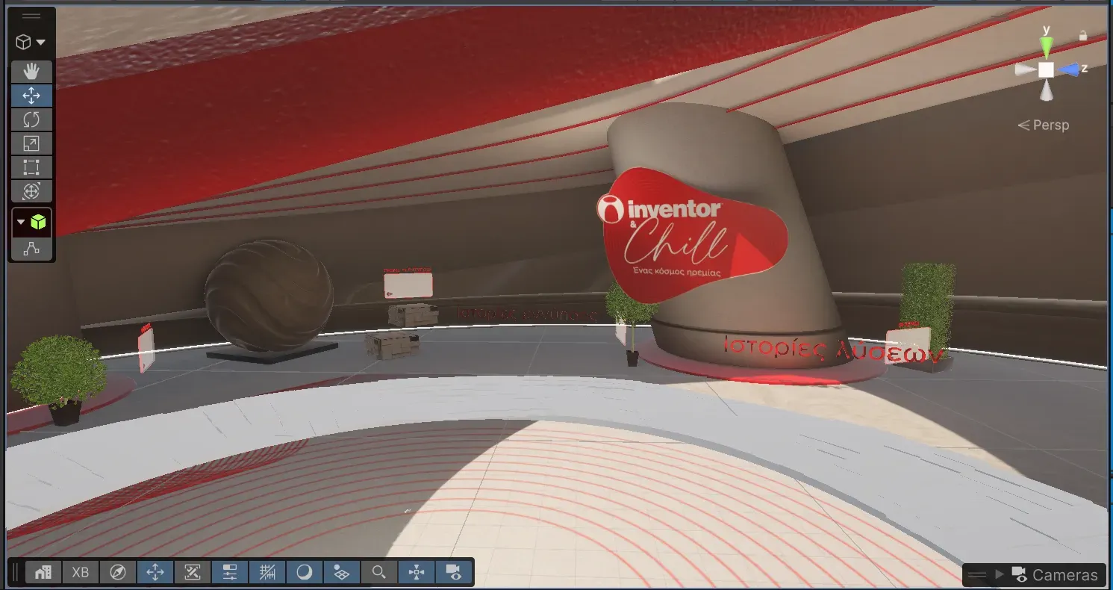The height and width of the screenshot is (590, 1113).
Task: Toggle the sliders settings button in bottom toolbar
Action: coord(230,573)
